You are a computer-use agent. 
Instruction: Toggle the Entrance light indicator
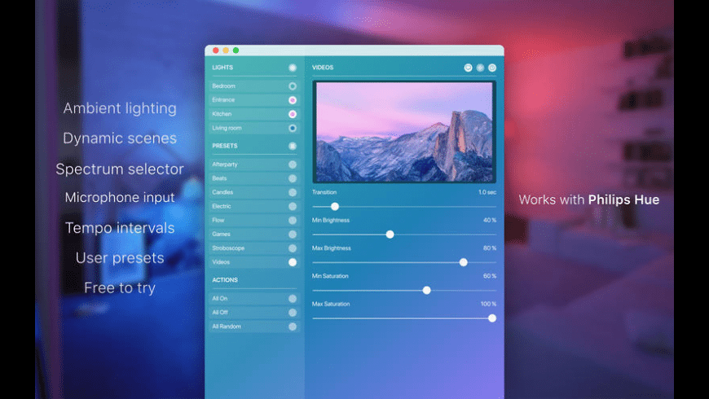293,100
